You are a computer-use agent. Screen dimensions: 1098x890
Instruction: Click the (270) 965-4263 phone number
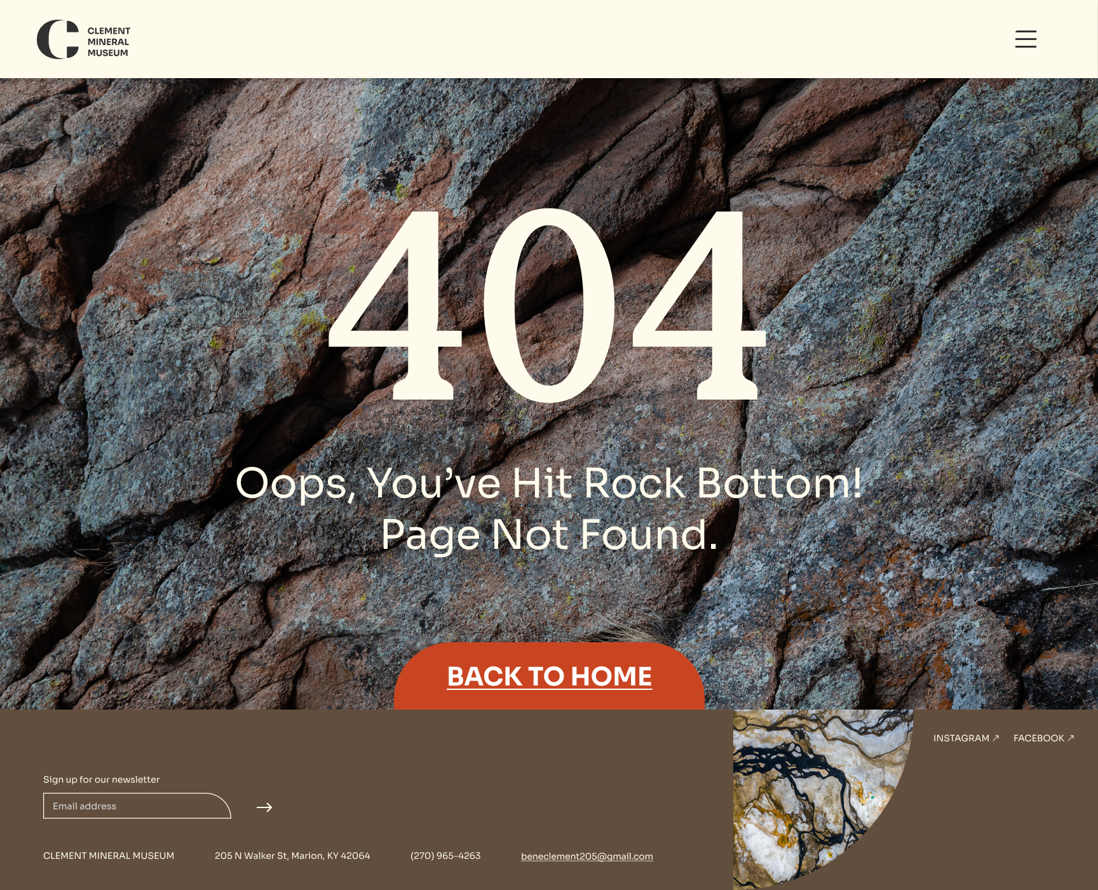[445, 856]
